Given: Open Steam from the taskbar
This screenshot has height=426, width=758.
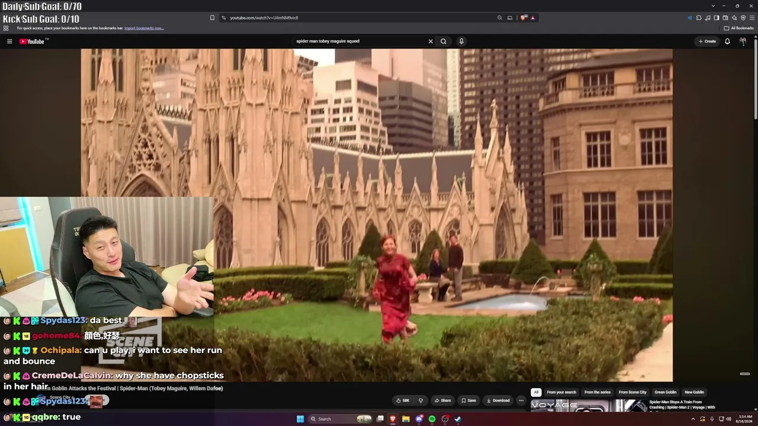Looking at the screenshot, I should pyautogui.click(x=458, y=419).
